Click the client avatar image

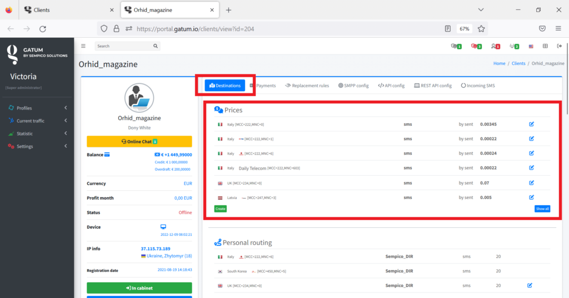139,98
